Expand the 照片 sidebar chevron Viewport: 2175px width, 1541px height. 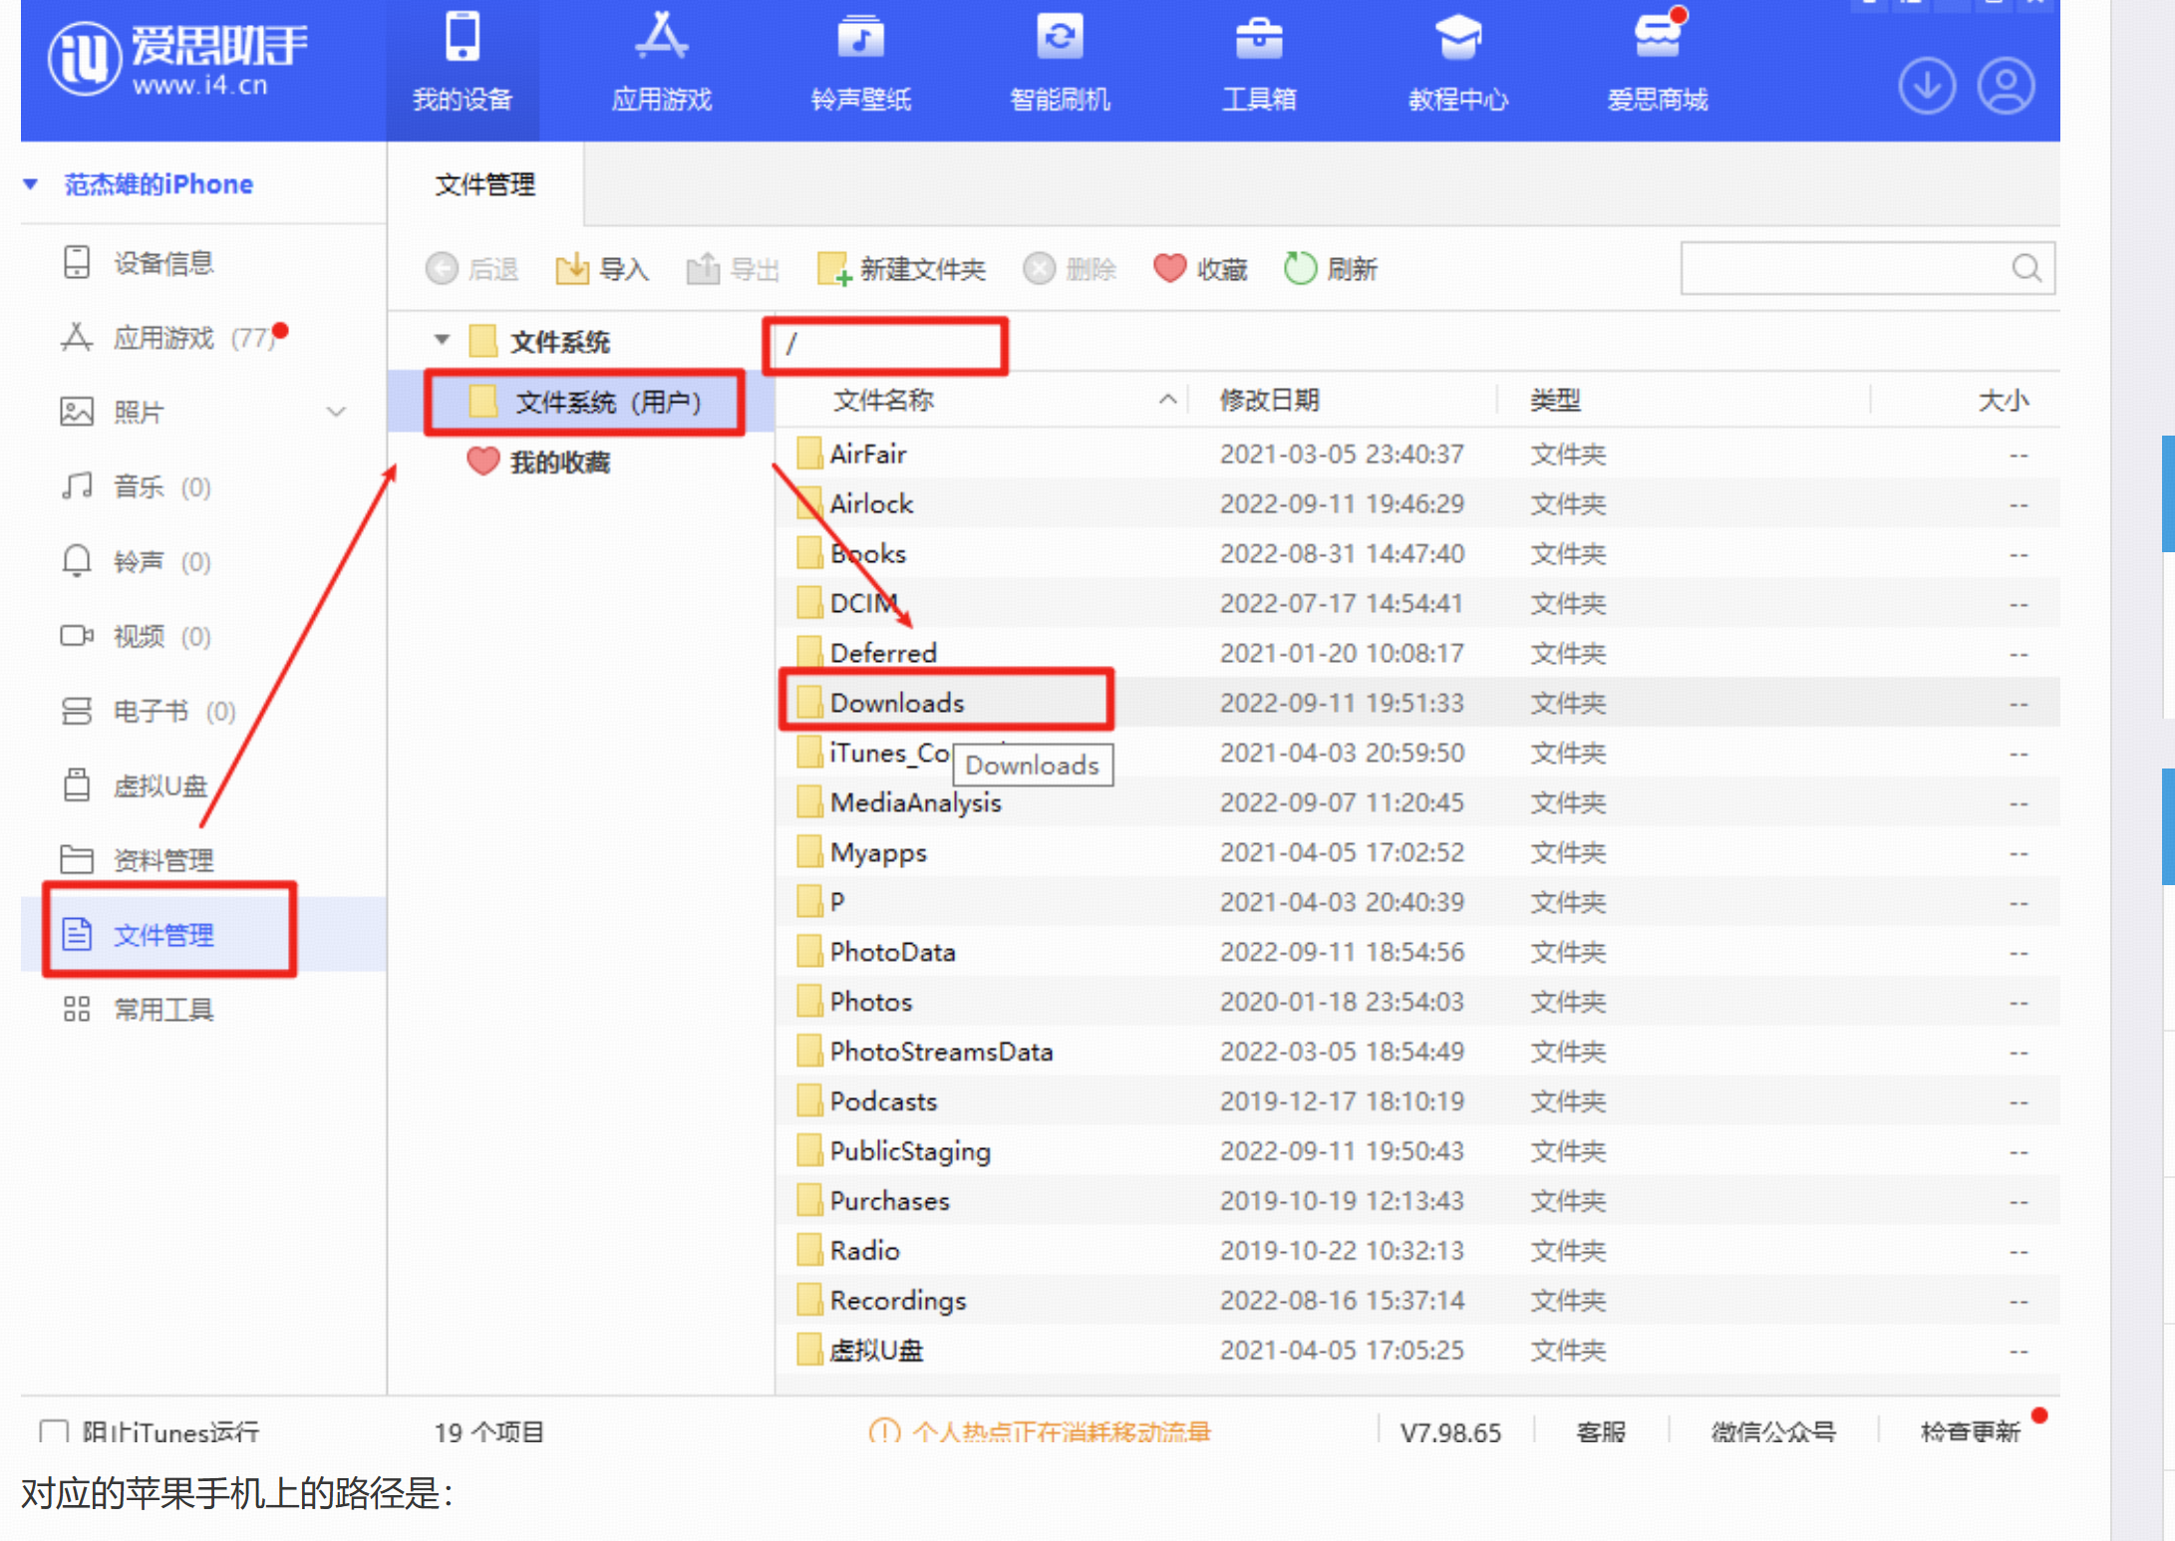(336, 412)
